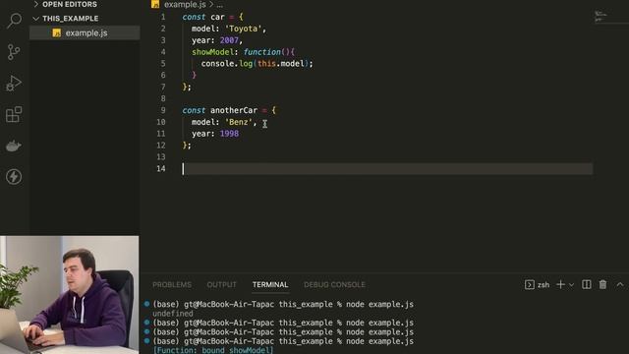Open the Extensions view
The image size is (629, 354).
(14, 114)
